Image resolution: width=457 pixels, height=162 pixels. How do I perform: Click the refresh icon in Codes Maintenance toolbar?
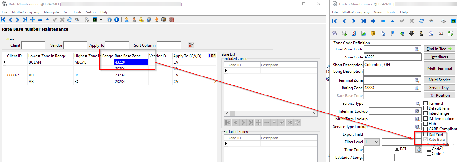pos(421,21)
